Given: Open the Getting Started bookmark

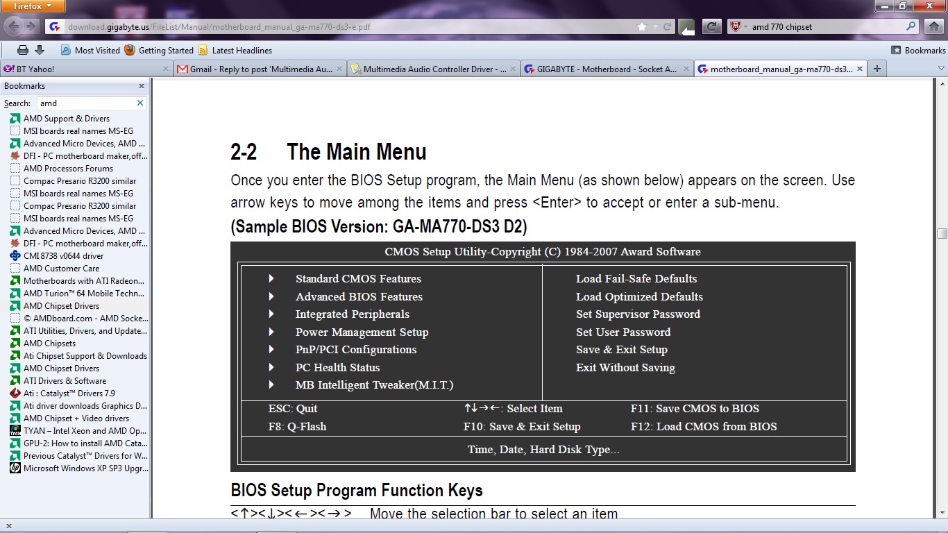Looking at the screenshot, I should tap(159, 50).
